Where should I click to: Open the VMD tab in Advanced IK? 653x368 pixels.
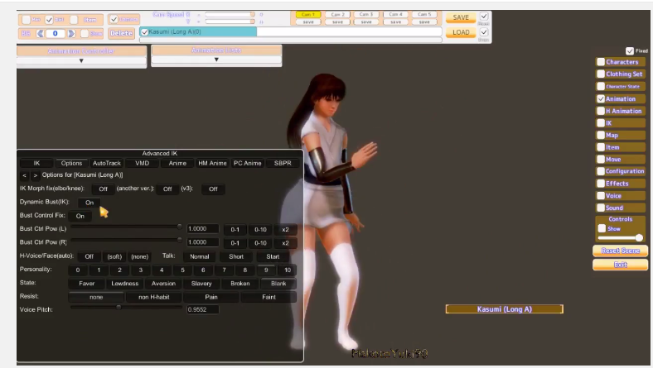click(x=142, y=163)
